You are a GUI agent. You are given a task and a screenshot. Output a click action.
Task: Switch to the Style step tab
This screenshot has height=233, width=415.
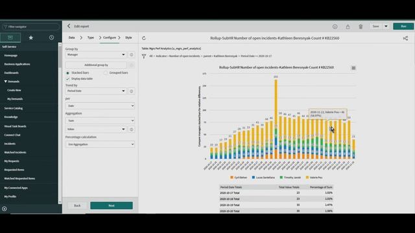(x=128, y=38)
